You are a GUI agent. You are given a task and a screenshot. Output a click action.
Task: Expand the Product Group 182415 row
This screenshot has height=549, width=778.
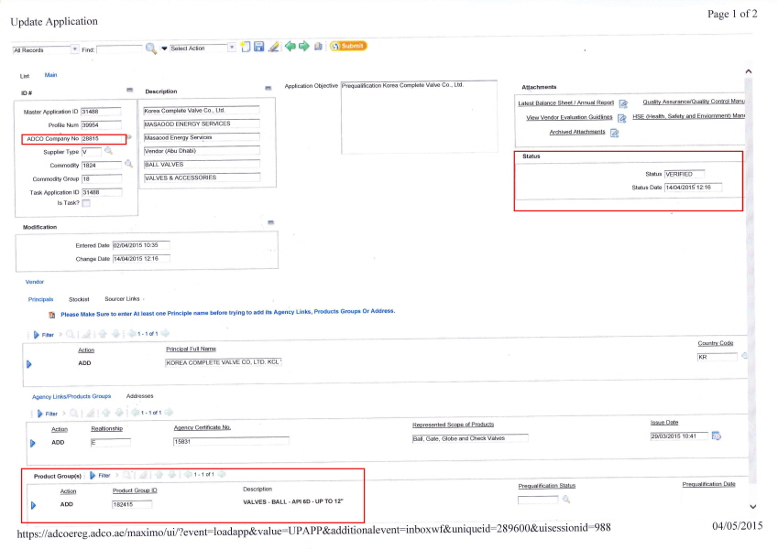tap(33, 504)
